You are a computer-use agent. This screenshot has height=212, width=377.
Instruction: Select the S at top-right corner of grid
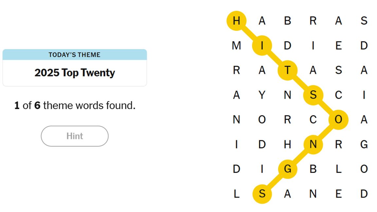pyautogui.click(x=364, y=21)
